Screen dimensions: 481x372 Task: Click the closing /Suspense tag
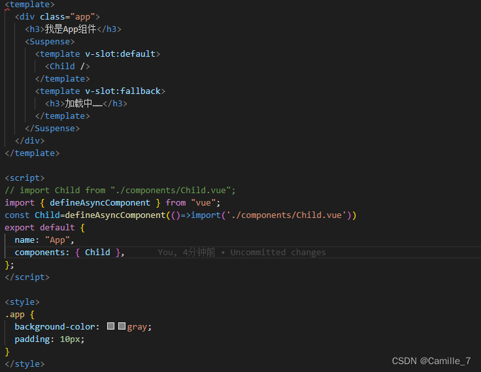pos(52,129)
